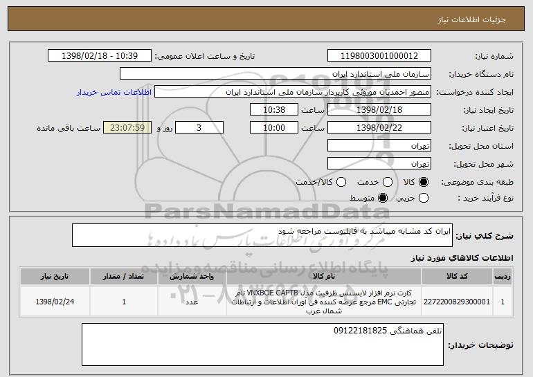Click the product name cell VNXBOE CAPTB
The width and height of the screenshot is (533, 377).
pyautogui.click(x=324, y=302)
